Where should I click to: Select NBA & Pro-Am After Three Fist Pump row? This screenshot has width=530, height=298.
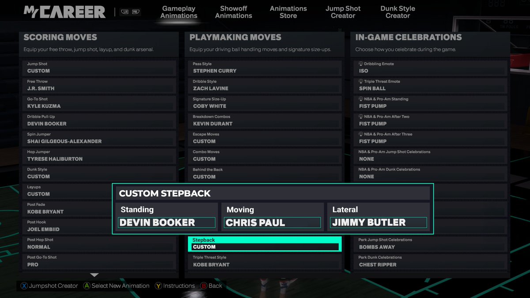[x=432, y=138]
